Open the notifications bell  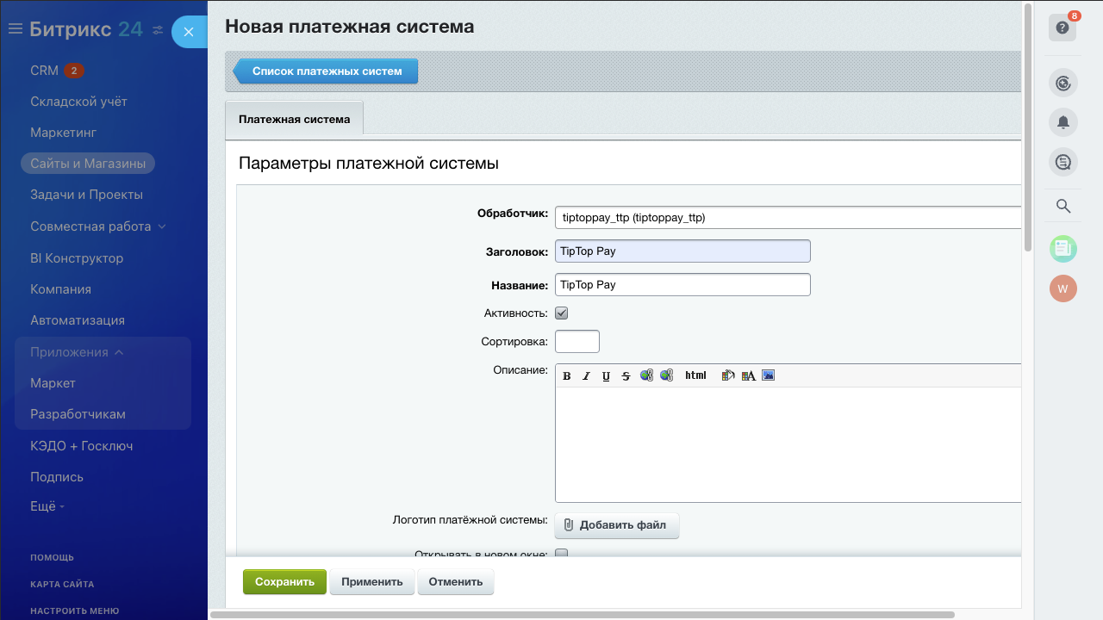tap(1062, 122)
